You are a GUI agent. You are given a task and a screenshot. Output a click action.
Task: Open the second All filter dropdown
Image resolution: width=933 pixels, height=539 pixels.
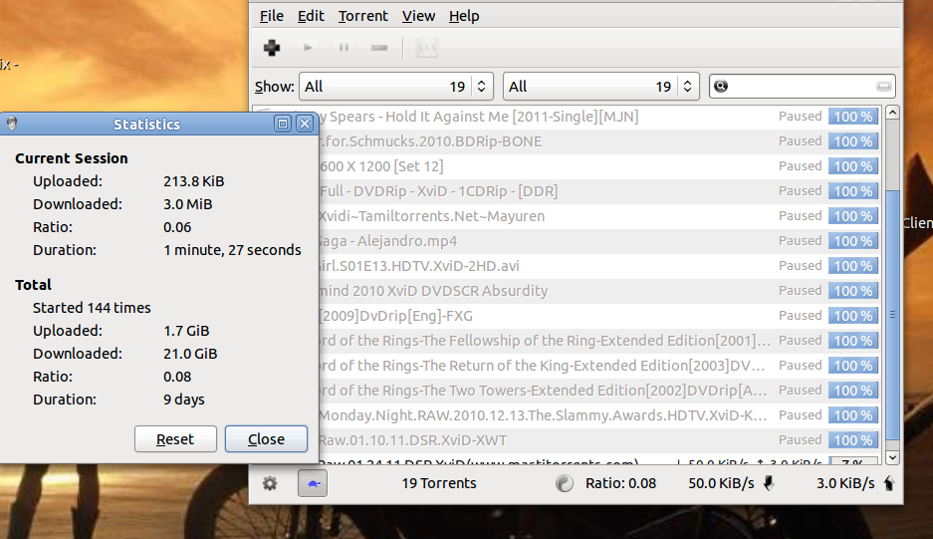601,87
